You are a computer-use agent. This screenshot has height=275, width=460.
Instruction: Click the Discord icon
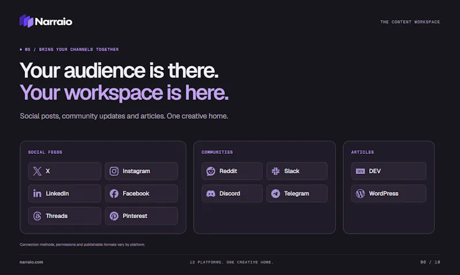tap(210, 193)
